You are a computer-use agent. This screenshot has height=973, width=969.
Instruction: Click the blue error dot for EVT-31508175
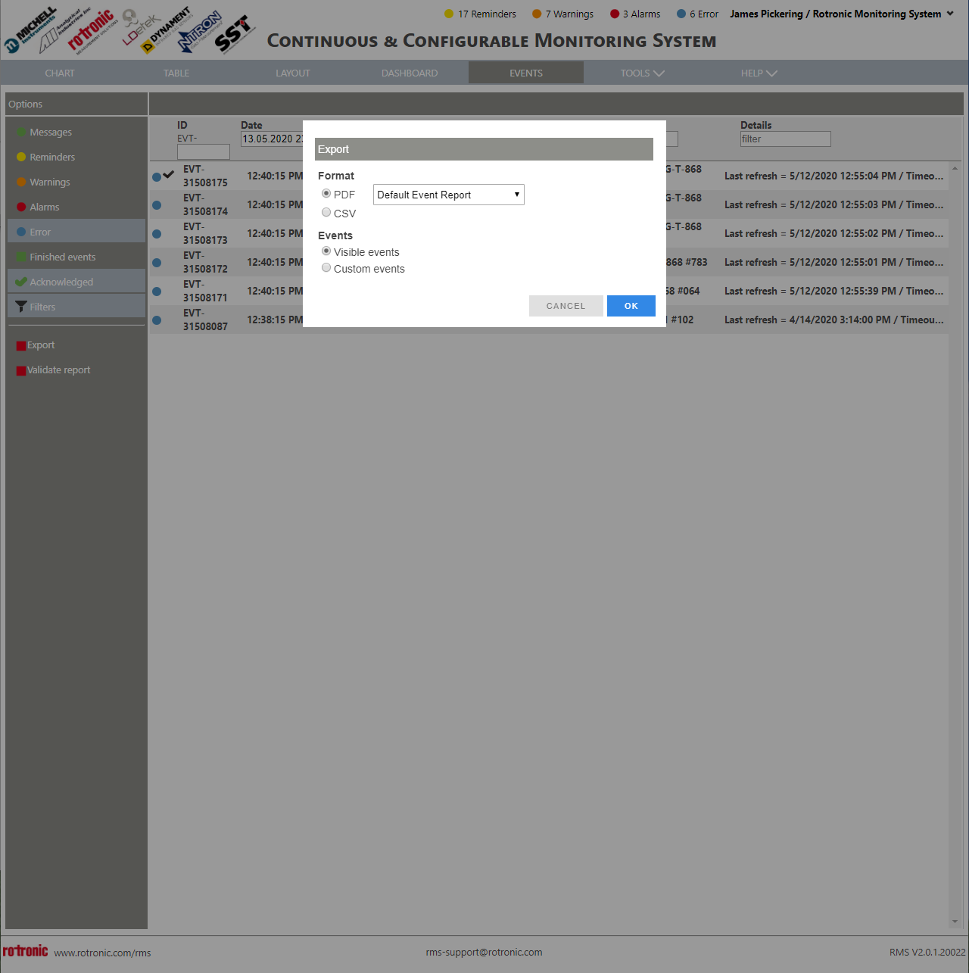click(157, 176)
